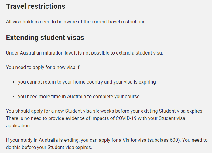
Task: Click the first bullet point marker
Action: tap(13, 82)
